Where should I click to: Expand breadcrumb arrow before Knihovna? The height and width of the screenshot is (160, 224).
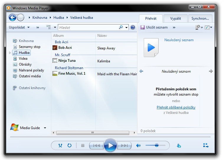point(30,18)
